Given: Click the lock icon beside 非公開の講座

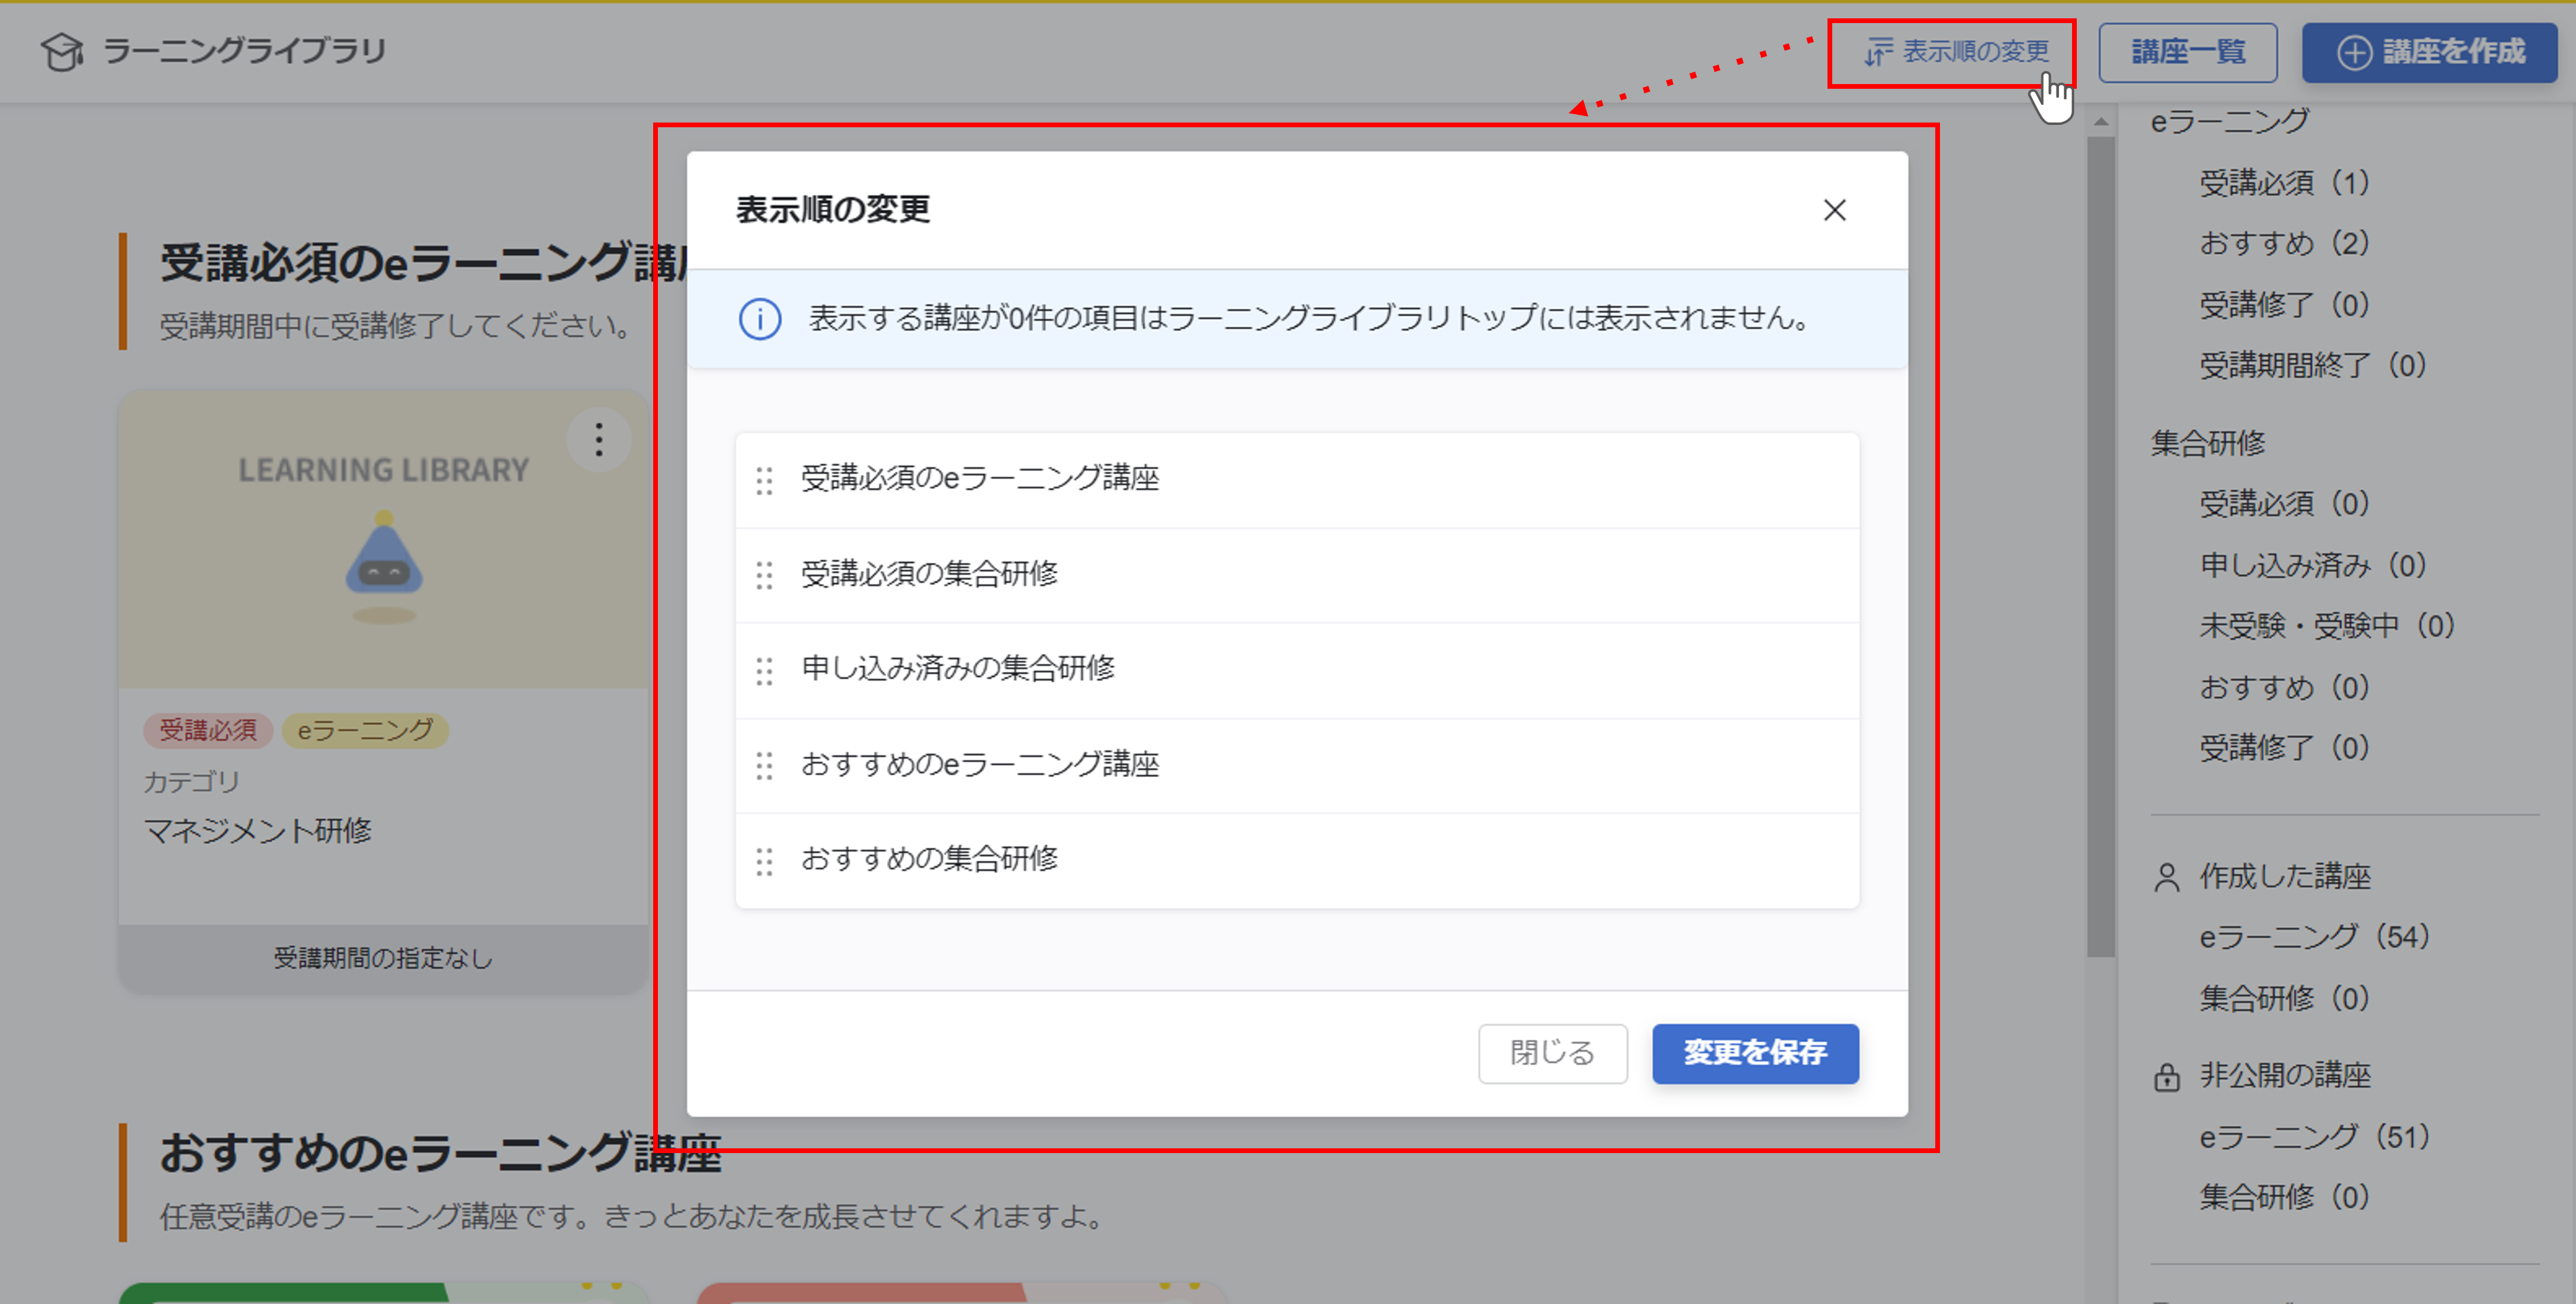Looking at the screenshot, I should [2167, 1077].
